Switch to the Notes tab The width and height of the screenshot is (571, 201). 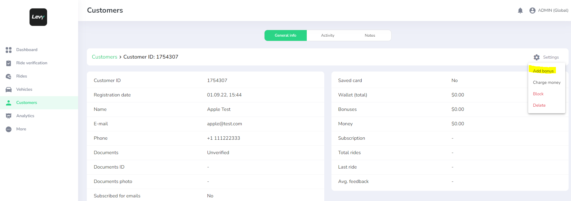(x=370, y=35)
